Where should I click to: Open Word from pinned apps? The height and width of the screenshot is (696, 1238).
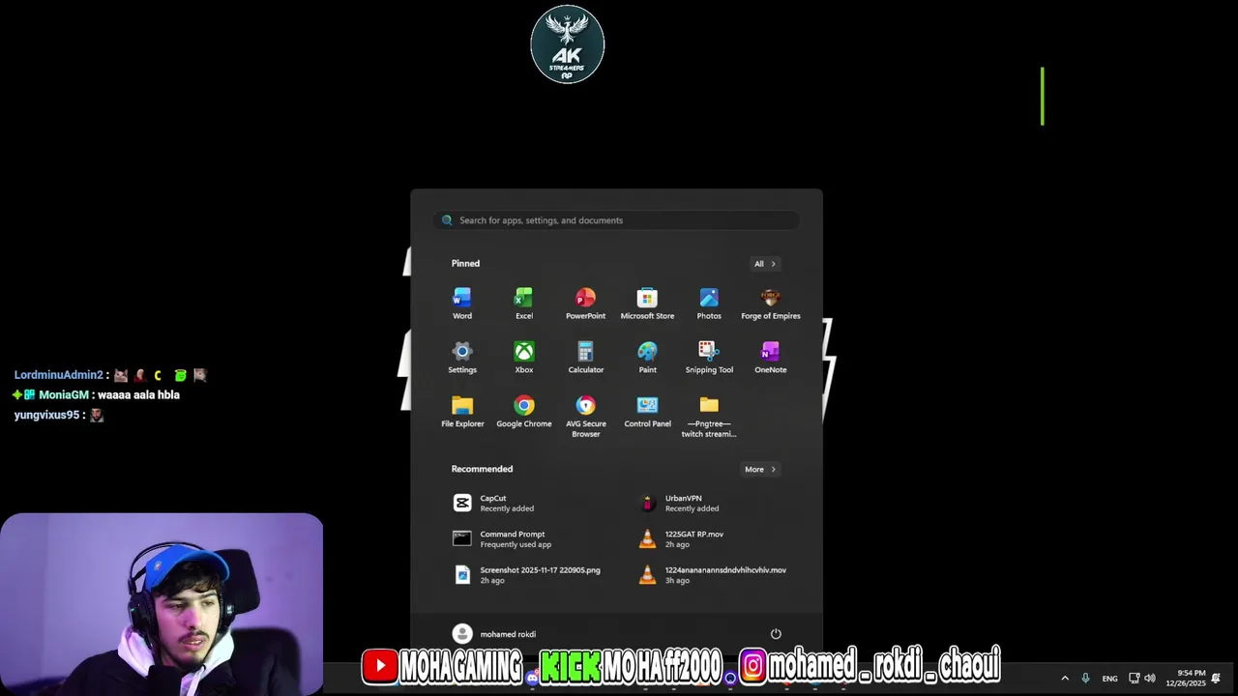click(462, 304)
